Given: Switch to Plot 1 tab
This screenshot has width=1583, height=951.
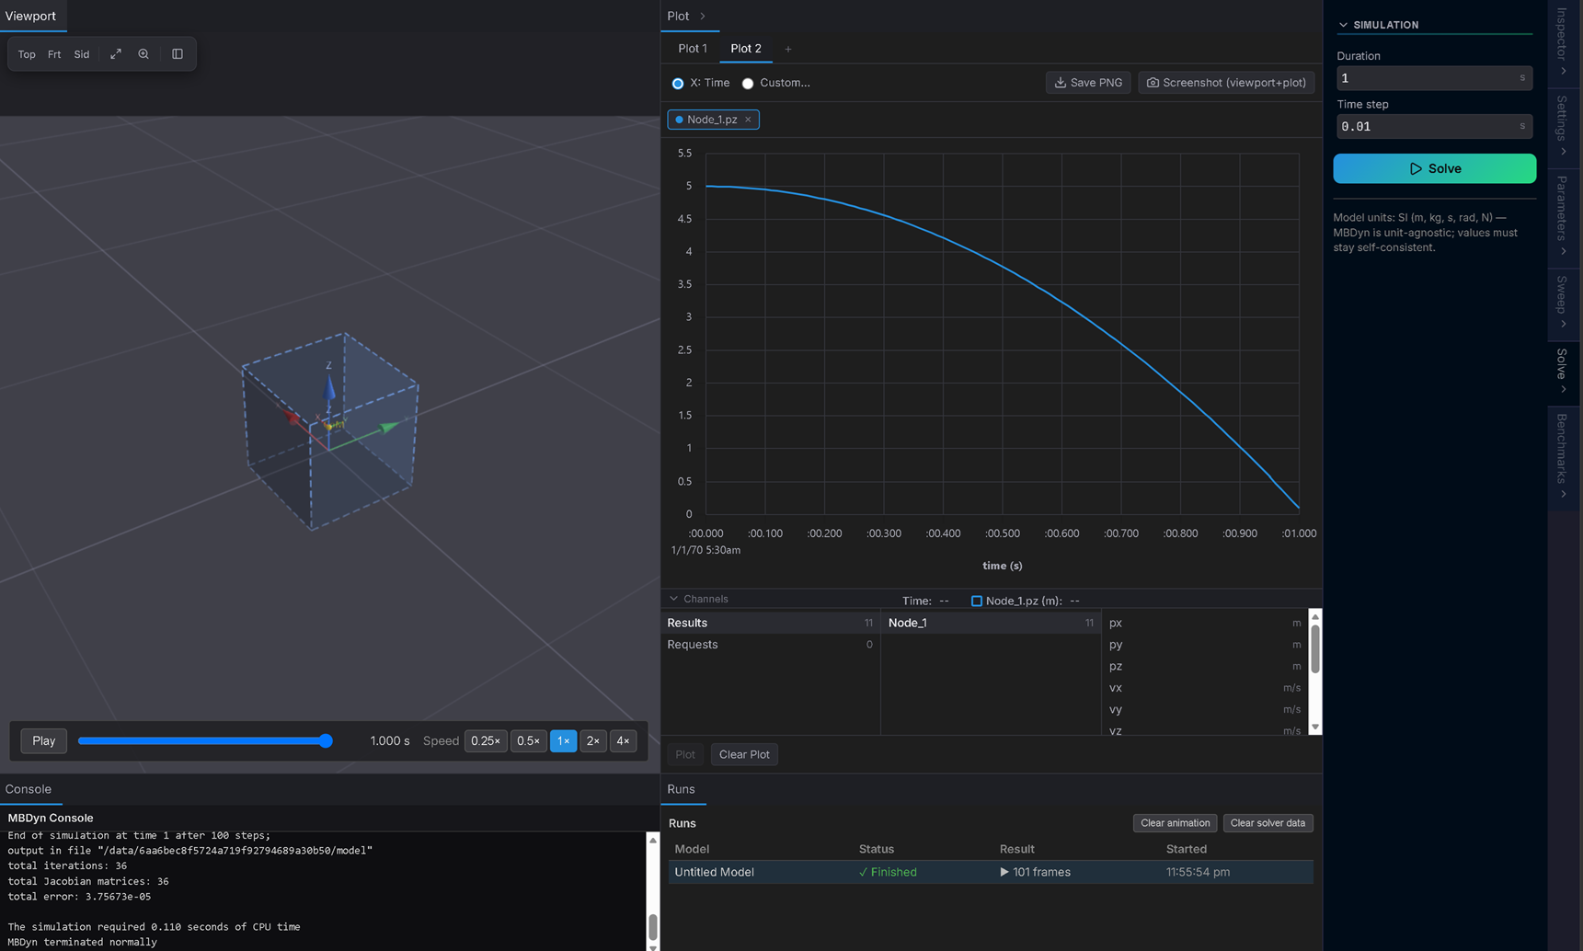Looking at the screenshot, I should click(x=693, y=49).
